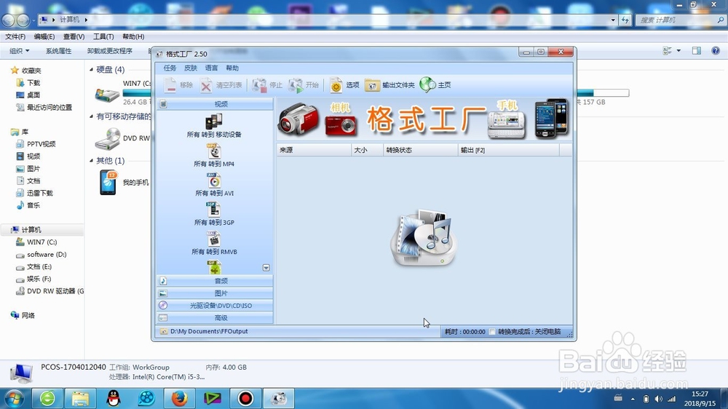Toggle shutdown after conversion (关闭电脑) checkbox
This screenshot has height=409, width=728.
click(492, 331)
